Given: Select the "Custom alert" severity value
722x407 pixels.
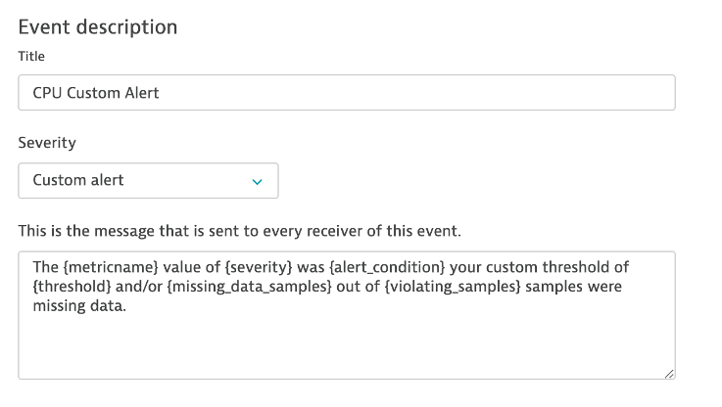Looking at the screenshot, I should (x=78, y=181).
